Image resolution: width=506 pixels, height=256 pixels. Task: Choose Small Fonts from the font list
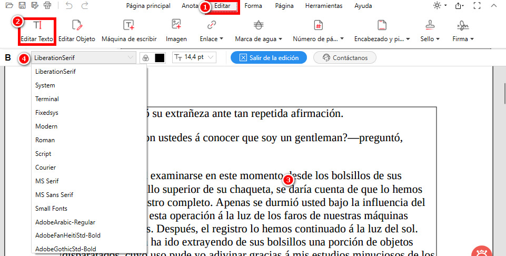[89, 208]
